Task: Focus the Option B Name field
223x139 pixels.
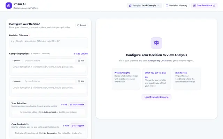Action: pos(49,81)
